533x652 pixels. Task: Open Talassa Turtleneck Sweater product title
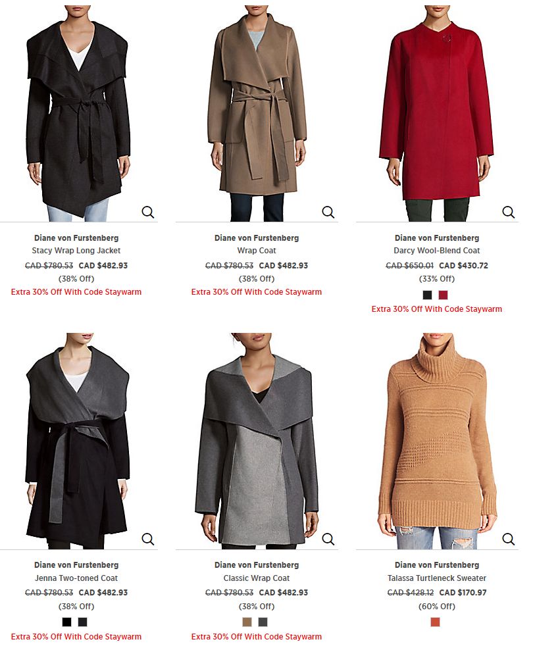pyautogui.click(x=436, y=578)
